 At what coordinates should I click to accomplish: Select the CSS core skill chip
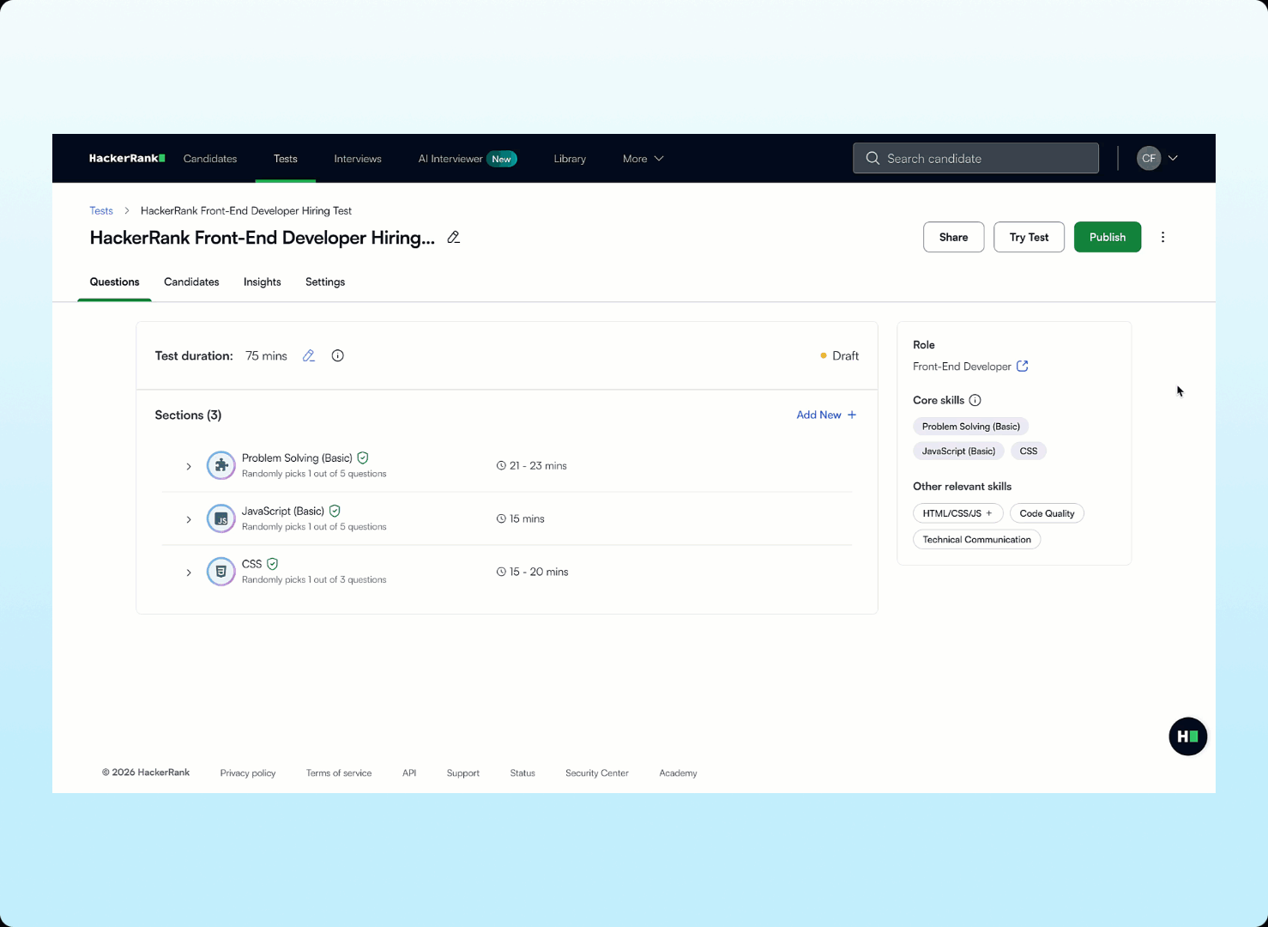pyautogui.click(x=1028, y=451)
